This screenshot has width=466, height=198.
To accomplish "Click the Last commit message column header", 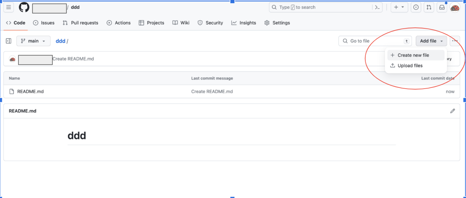I will coord(212,78).
